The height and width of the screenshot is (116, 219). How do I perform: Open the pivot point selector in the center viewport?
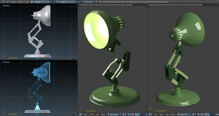129,114
